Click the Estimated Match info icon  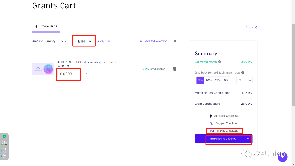pos(220,62)
